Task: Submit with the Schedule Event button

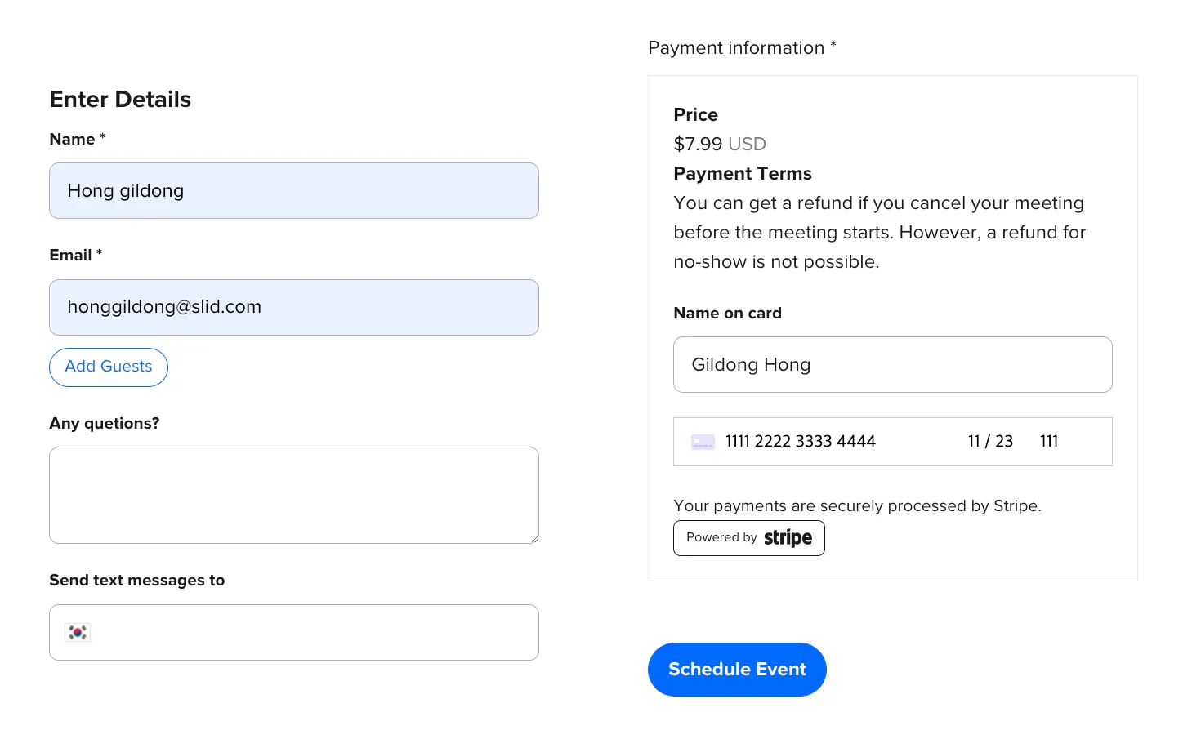Action: tap(737, 670)
